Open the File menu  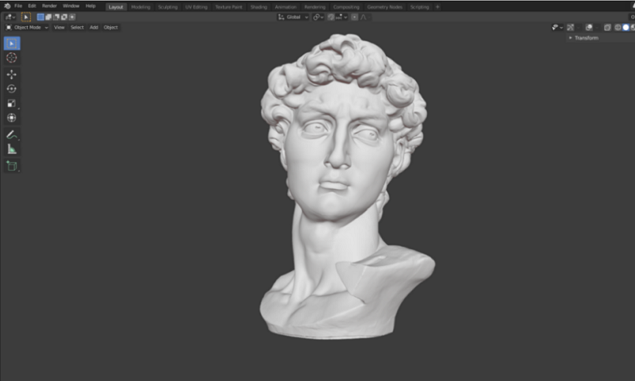coord(18,6)
